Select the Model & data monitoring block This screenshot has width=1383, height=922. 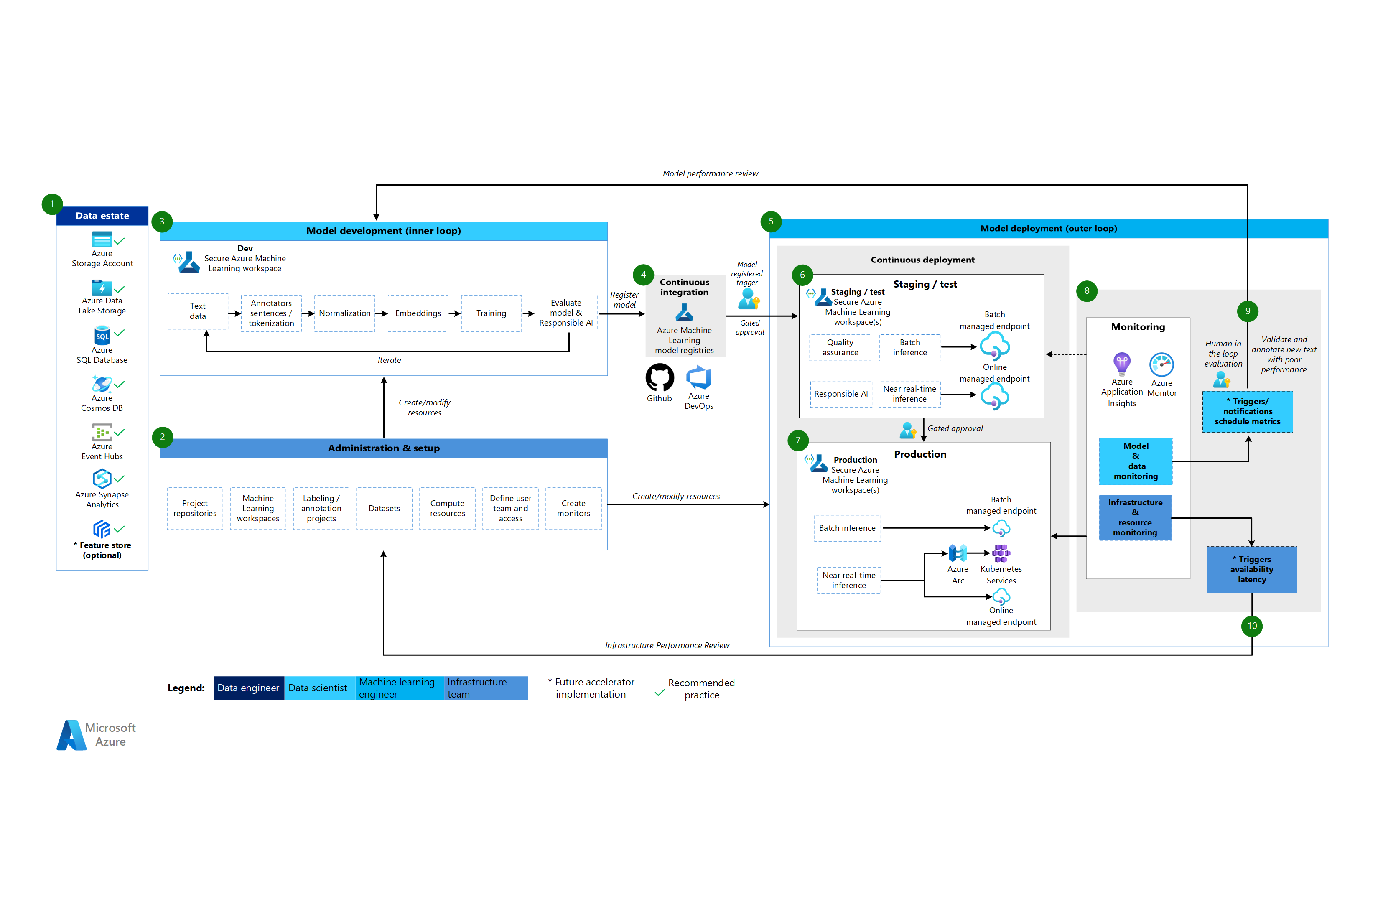pos(1136,461)
